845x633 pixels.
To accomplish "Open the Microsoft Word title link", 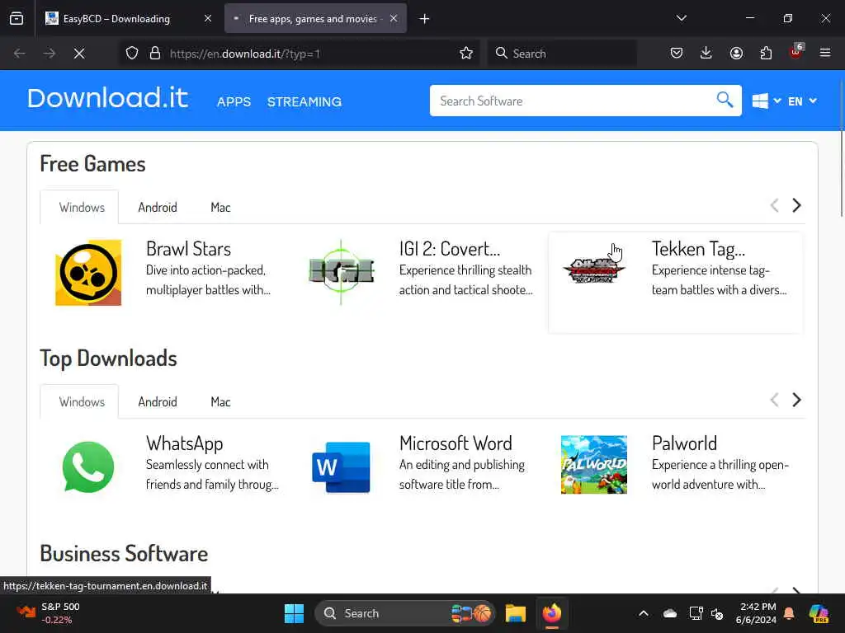I will point(456,443).
